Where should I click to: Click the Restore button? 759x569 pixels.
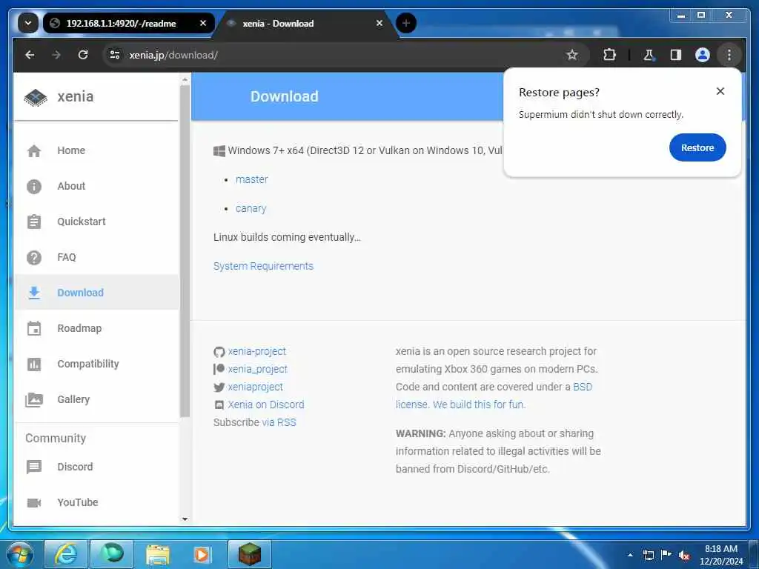point(697,148)
